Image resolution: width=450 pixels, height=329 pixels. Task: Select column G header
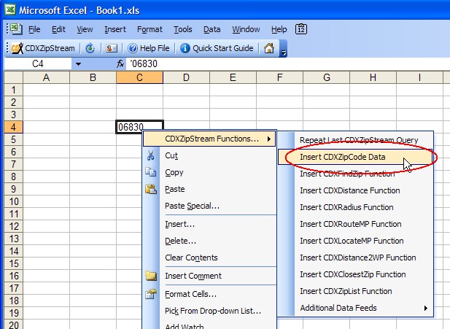coord(326,77)
